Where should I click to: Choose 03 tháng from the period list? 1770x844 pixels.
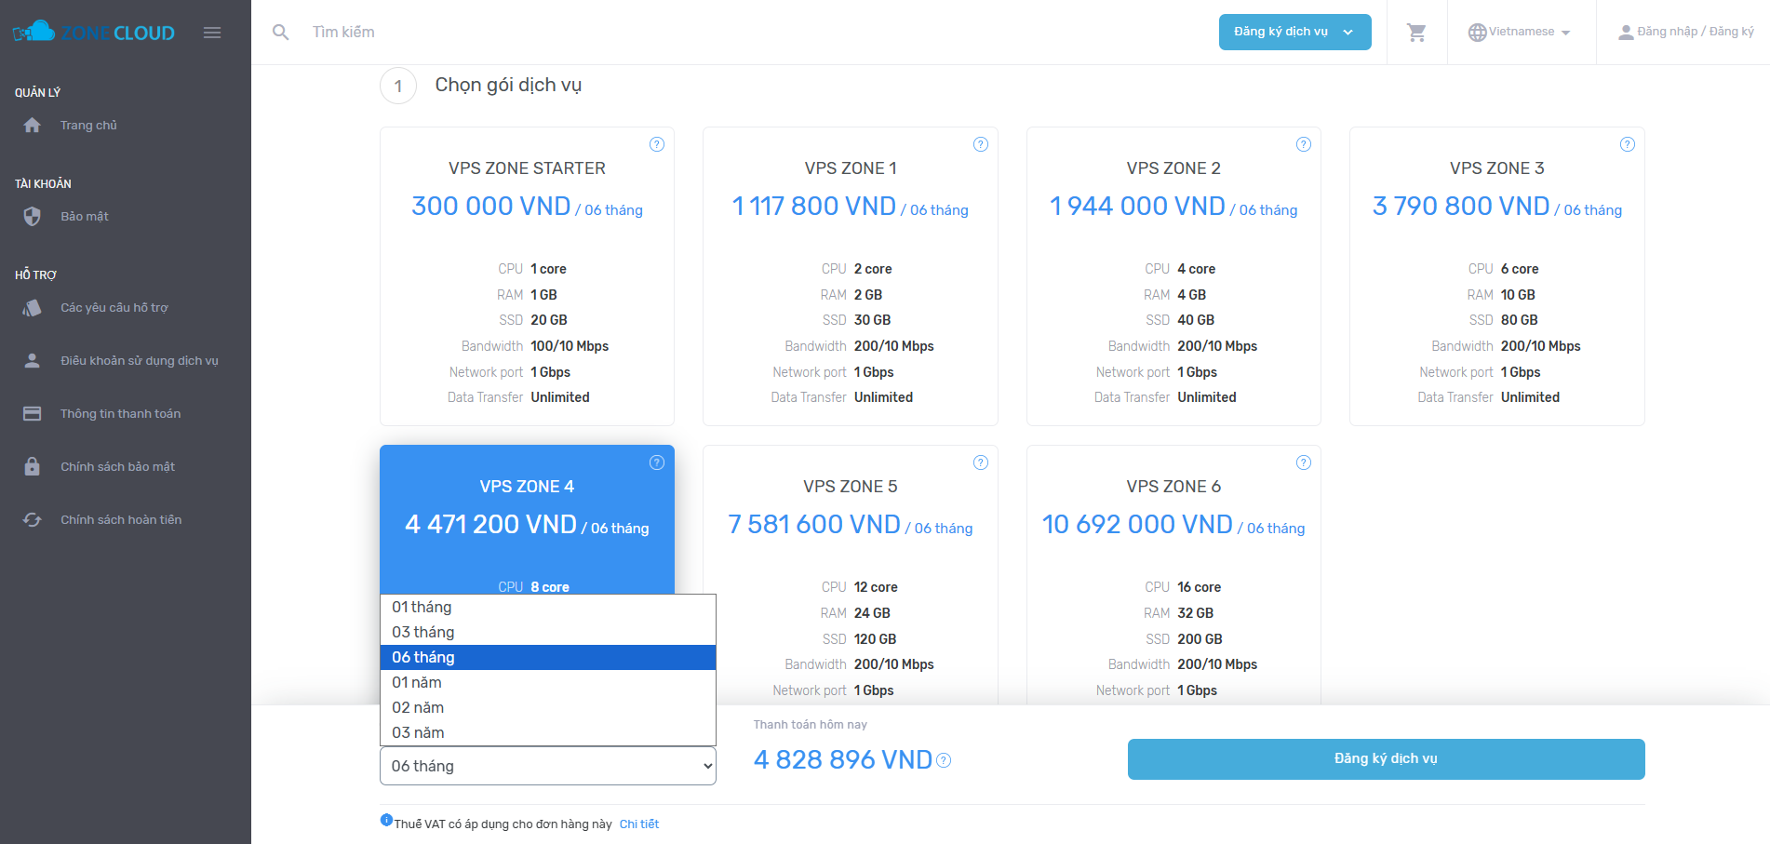423,632
